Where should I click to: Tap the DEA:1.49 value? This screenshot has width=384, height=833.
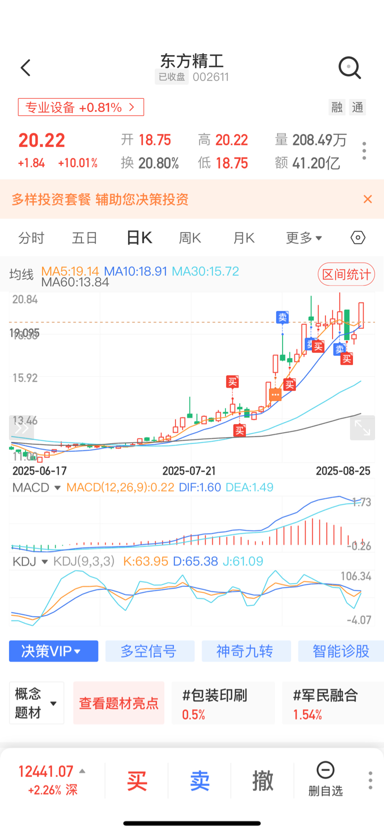coord(249,487)
